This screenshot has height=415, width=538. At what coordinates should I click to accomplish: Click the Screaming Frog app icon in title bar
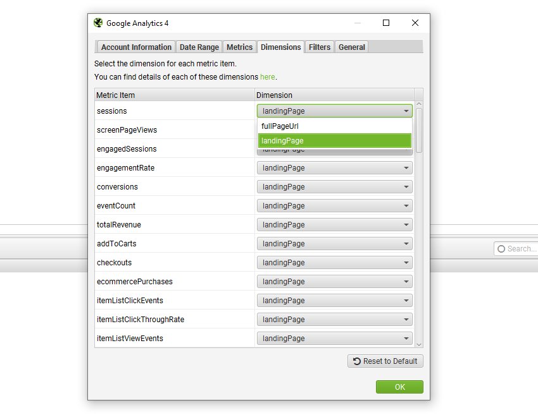pos(98,23)
